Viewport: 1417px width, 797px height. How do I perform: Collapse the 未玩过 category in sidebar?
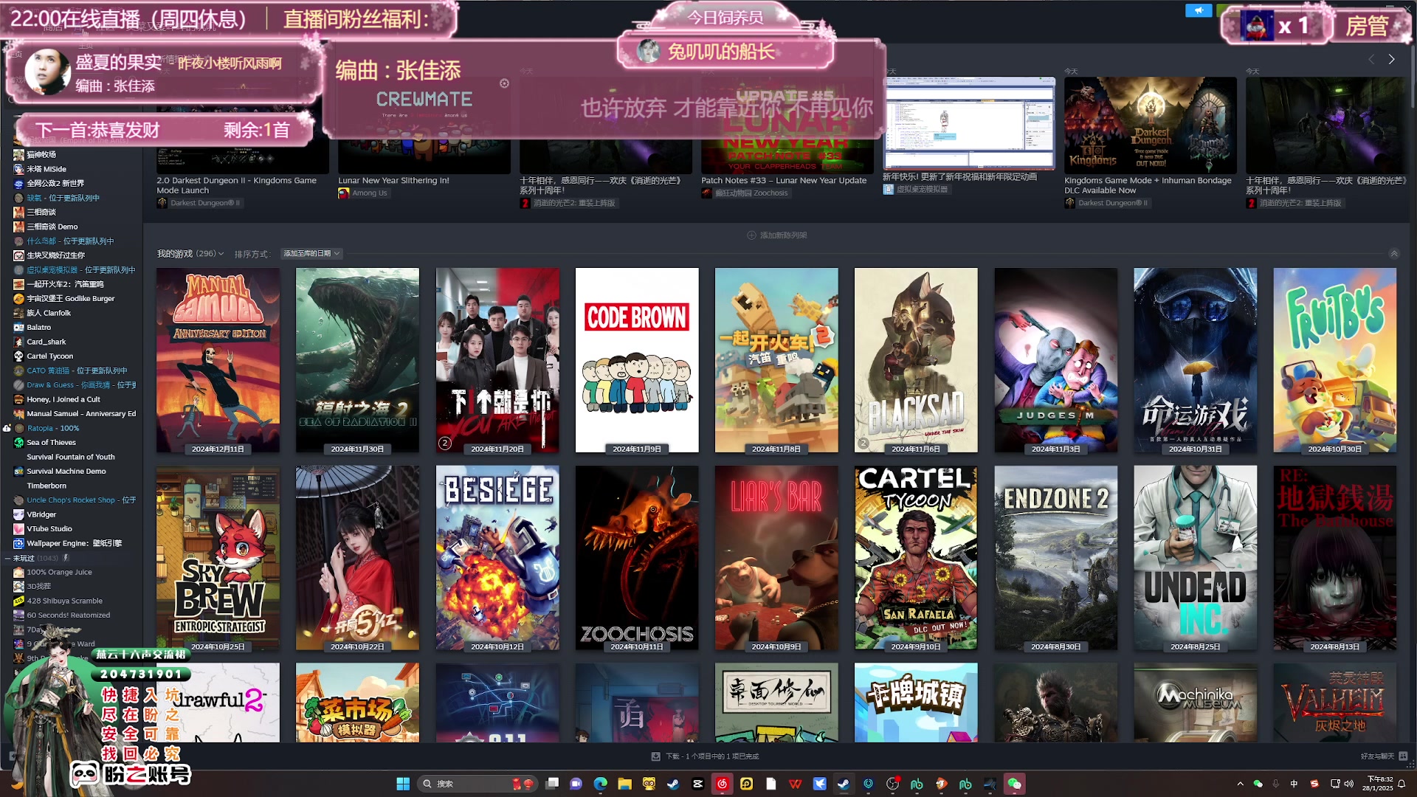coord(7,559)
